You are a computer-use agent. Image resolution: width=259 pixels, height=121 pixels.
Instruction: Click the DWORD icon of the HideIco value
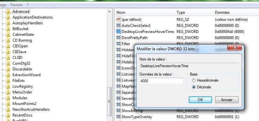pyautogui.click(x=118, y=62)
